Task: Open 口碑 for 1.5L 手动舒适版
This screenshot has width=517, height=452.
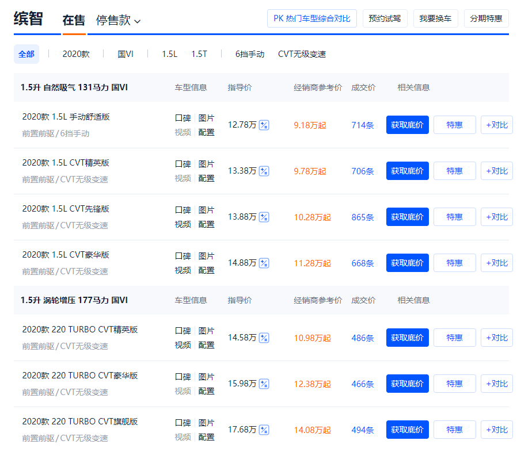Action: coord(183,118)
